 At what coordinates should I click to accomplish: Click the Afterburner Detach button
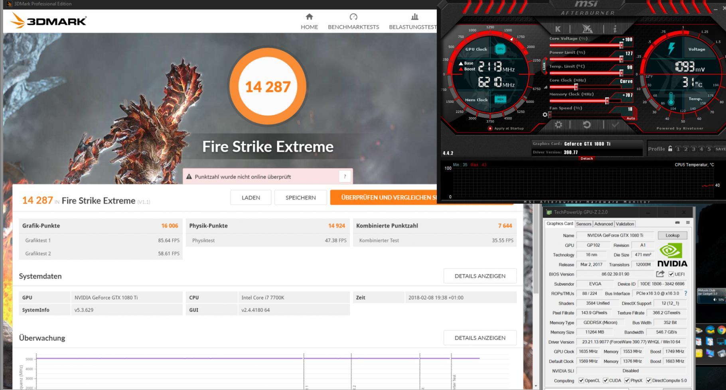coord(586,158)
